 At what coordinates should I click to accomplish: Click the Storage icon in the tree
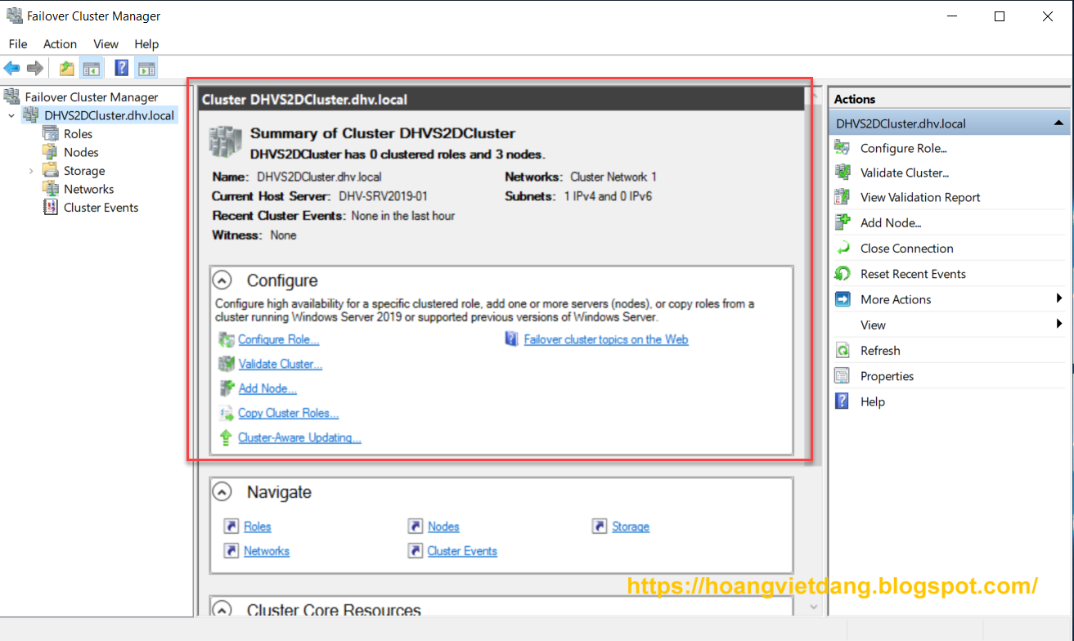[x=50, y=171]
